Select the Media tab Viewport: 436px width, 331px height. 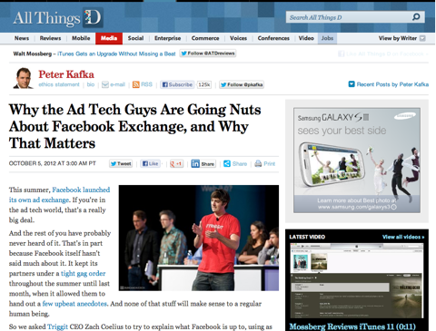pos(109,38)
